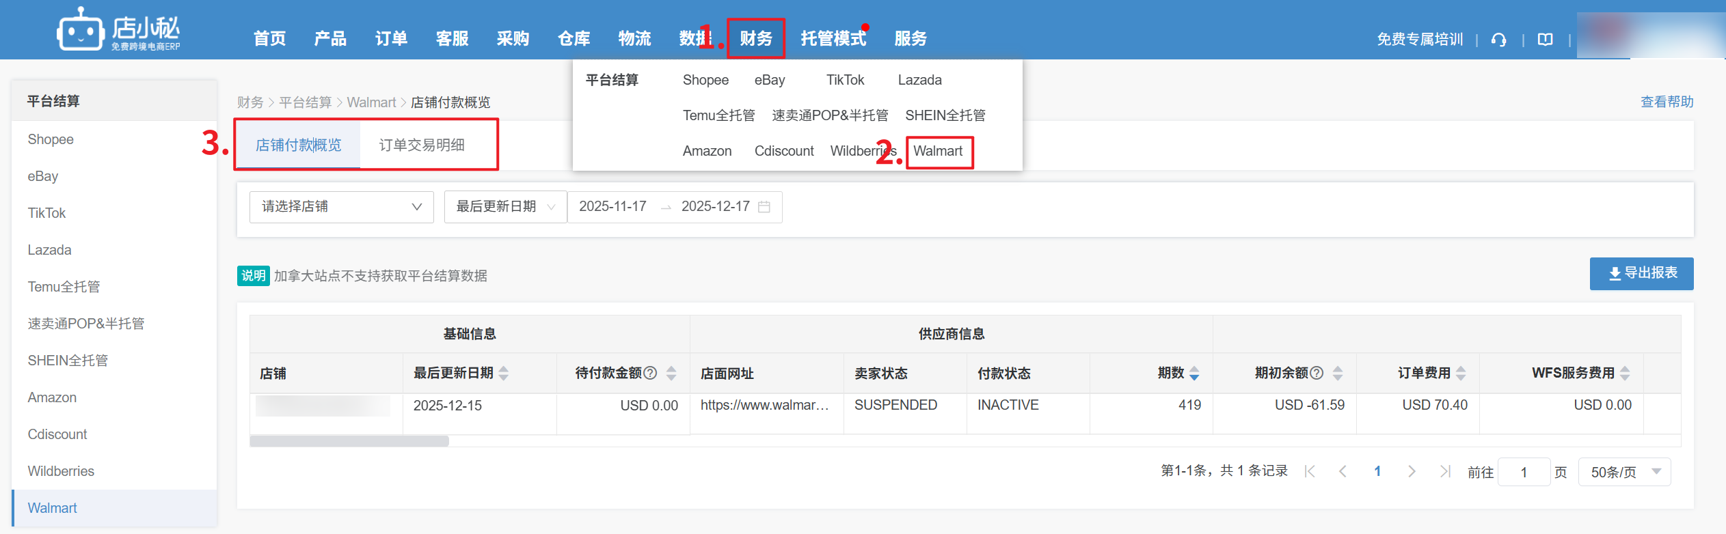Click 平台结算 breadcrumb link
The height and width of the screenshot is (534, 1726).
click(305, 102)
